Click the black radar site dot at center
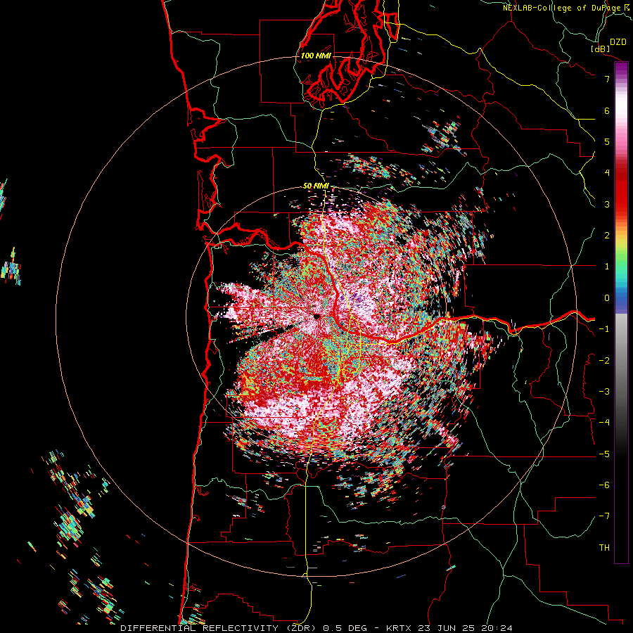 click(x=317, y=316)
